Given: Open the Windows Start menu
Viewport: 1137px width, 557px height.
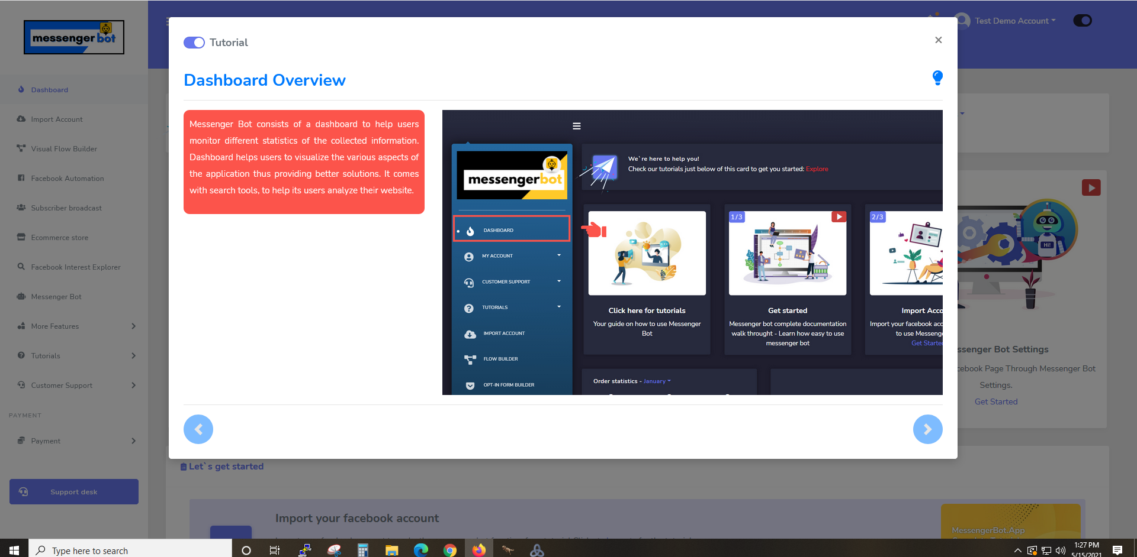Looking at the screenshot, I should point(14,550).
